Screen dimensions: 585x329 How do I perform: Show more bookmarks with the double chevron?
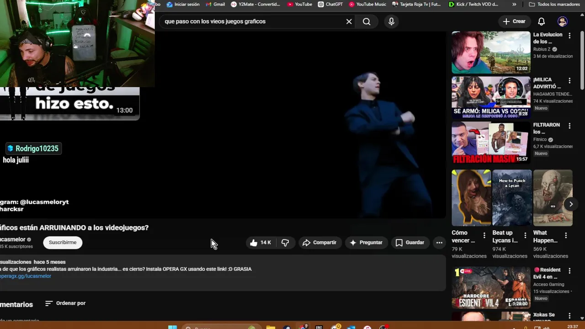tap(514, 4)
